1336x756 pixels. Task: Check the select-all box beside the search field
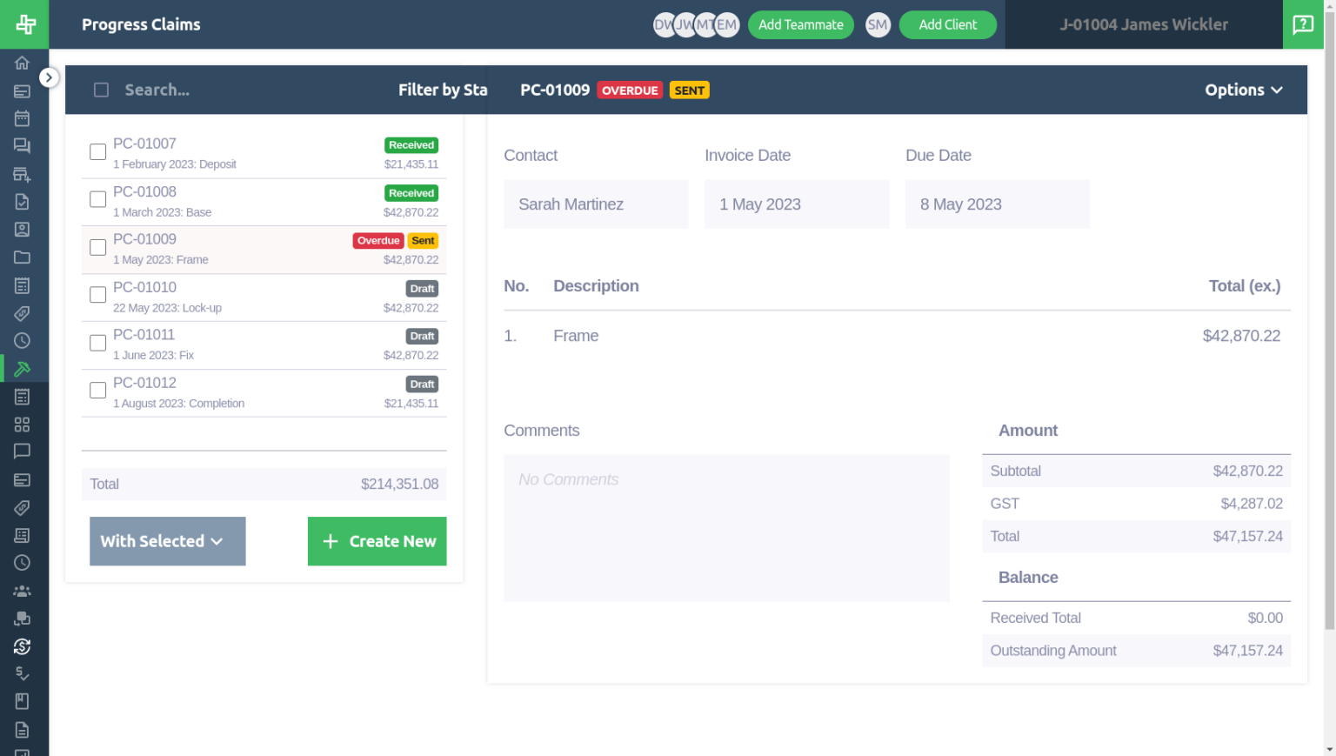pyautogui.click(x=101, y=90)
